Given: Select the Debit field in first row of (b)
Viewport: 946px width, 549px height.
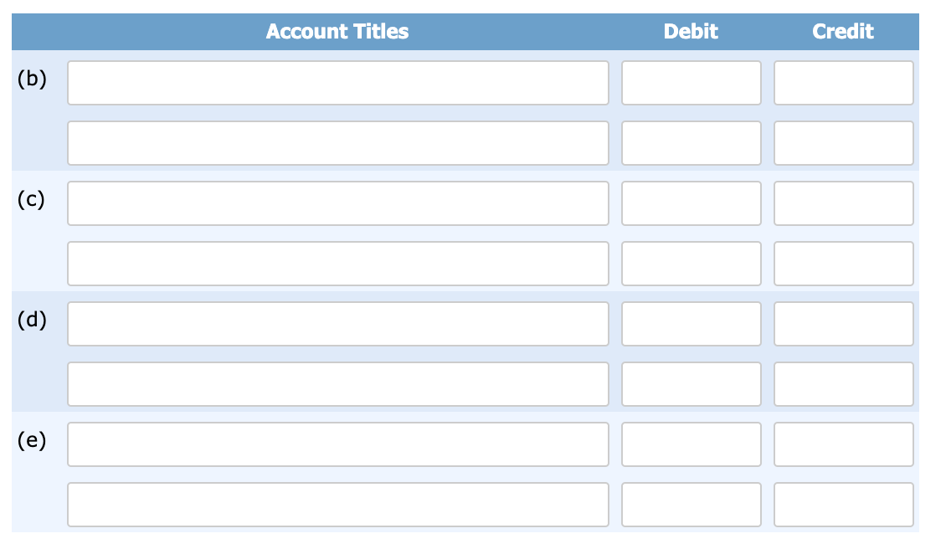Looking at the screenshot, I should pos(690,82).
